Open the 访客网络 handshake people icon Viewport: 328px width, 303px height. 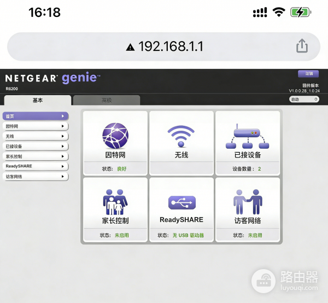248,202
